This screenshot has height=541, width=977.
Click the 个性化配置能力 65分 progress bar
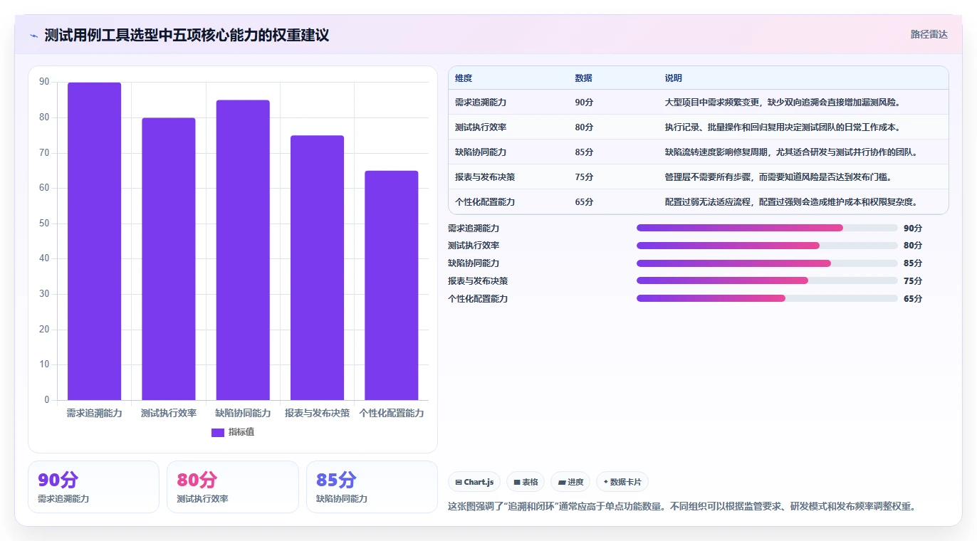point(767,298)
